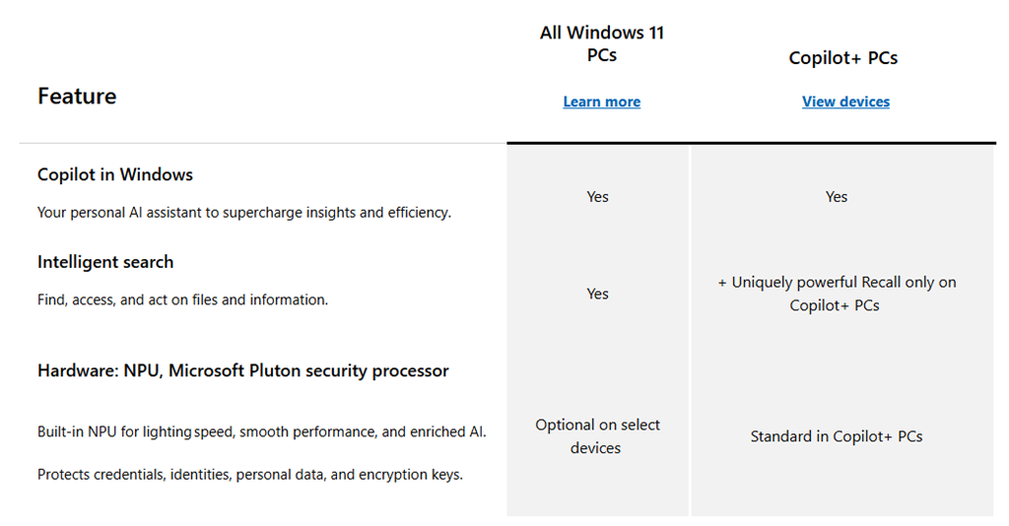Click Yes for Copilot in Windows, Windows 11 column

tap(597, 197)
